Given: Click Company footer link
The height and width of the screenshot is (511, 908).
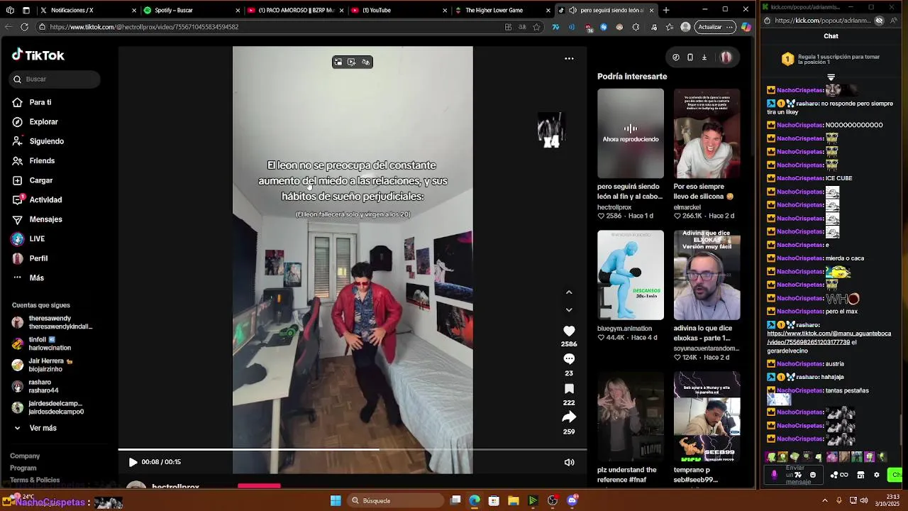Looking at the screenshot, I should [25, 456].
